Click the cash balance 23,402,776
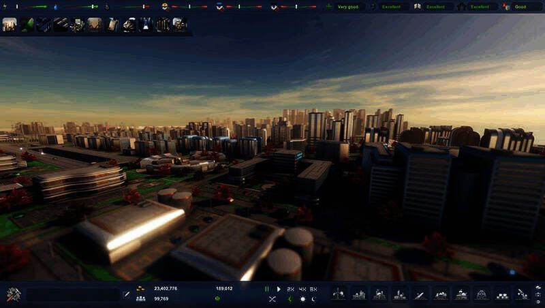 (x=166, y=289)
